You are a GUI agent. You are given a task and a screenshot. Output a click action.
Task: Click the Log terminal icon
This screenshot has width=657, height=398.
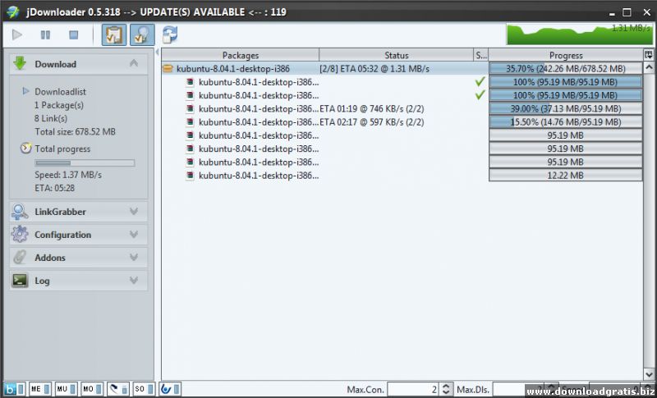20,281
